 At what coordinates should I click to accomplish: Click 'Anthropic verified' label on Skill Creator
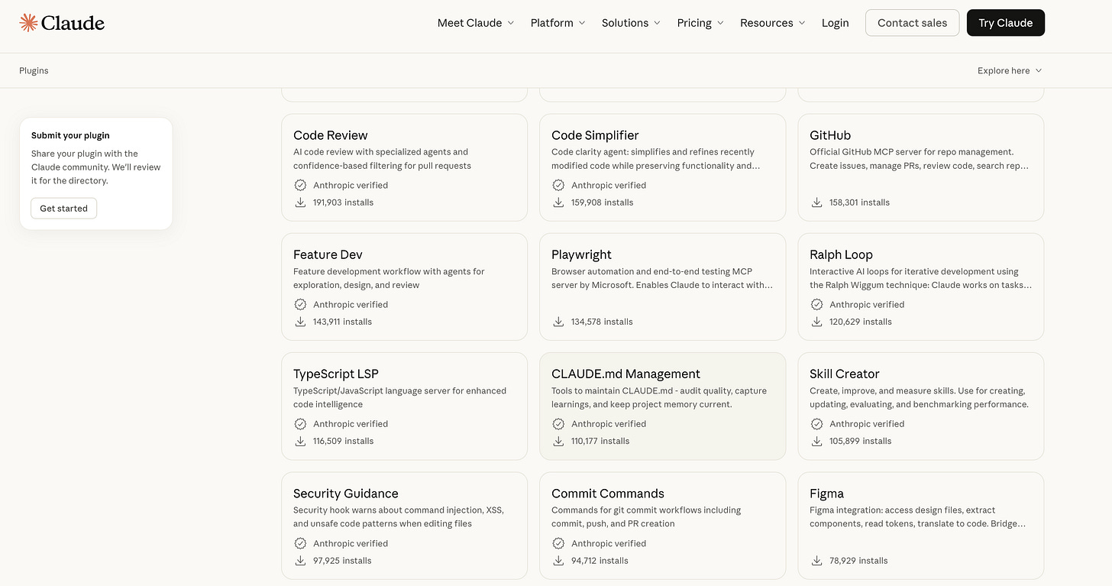click(867, 423)
